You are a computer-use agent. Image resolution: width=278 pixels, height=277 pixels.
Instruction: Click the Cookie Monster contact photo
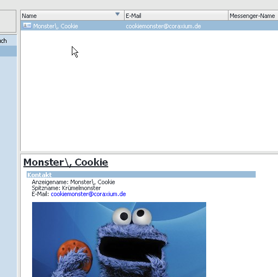(x=119, y=240)
